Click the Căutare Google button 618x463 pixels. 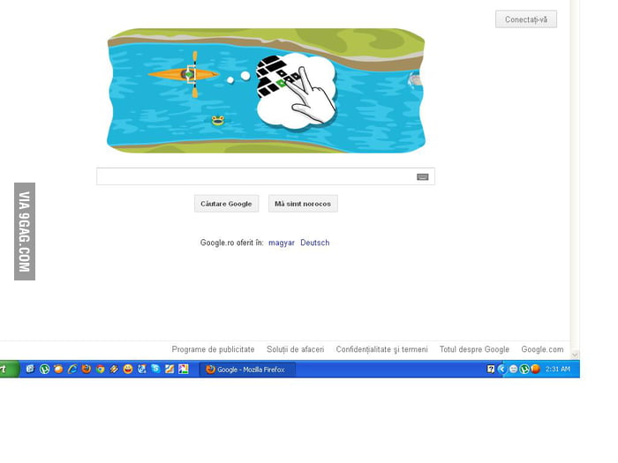click(226, 204)
